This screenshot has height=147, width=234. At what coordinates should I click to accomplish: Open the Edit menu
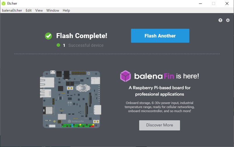point(29,10)
